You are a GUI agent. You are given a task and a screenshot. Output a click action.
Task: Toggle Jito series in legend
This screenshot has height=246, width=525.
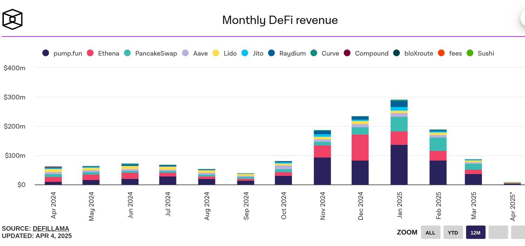(x=253, y=53)
